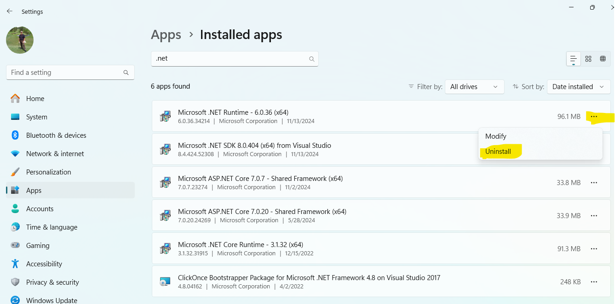615x304 pixels.
Task: Select 'Microsoft .NET Core Runtime - 3.1.32 (x64)'
Action: tap(241, 245)
